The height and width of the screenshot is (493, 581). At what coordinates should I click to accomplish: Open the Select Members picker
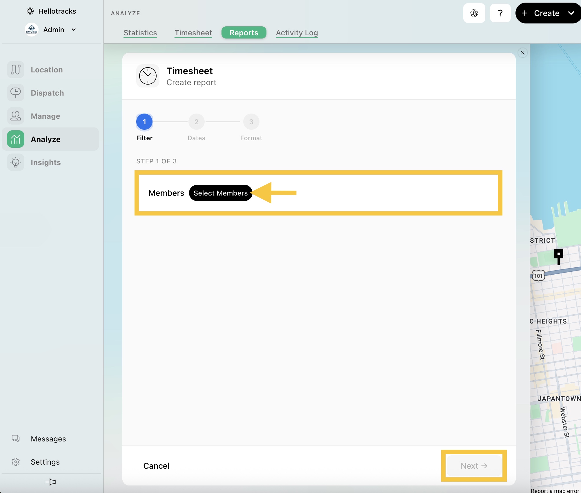pos(220,193)
